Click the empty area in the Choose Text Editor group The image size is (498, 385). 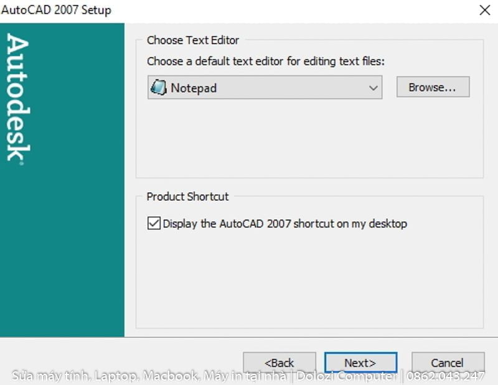[x=308, y=140]
